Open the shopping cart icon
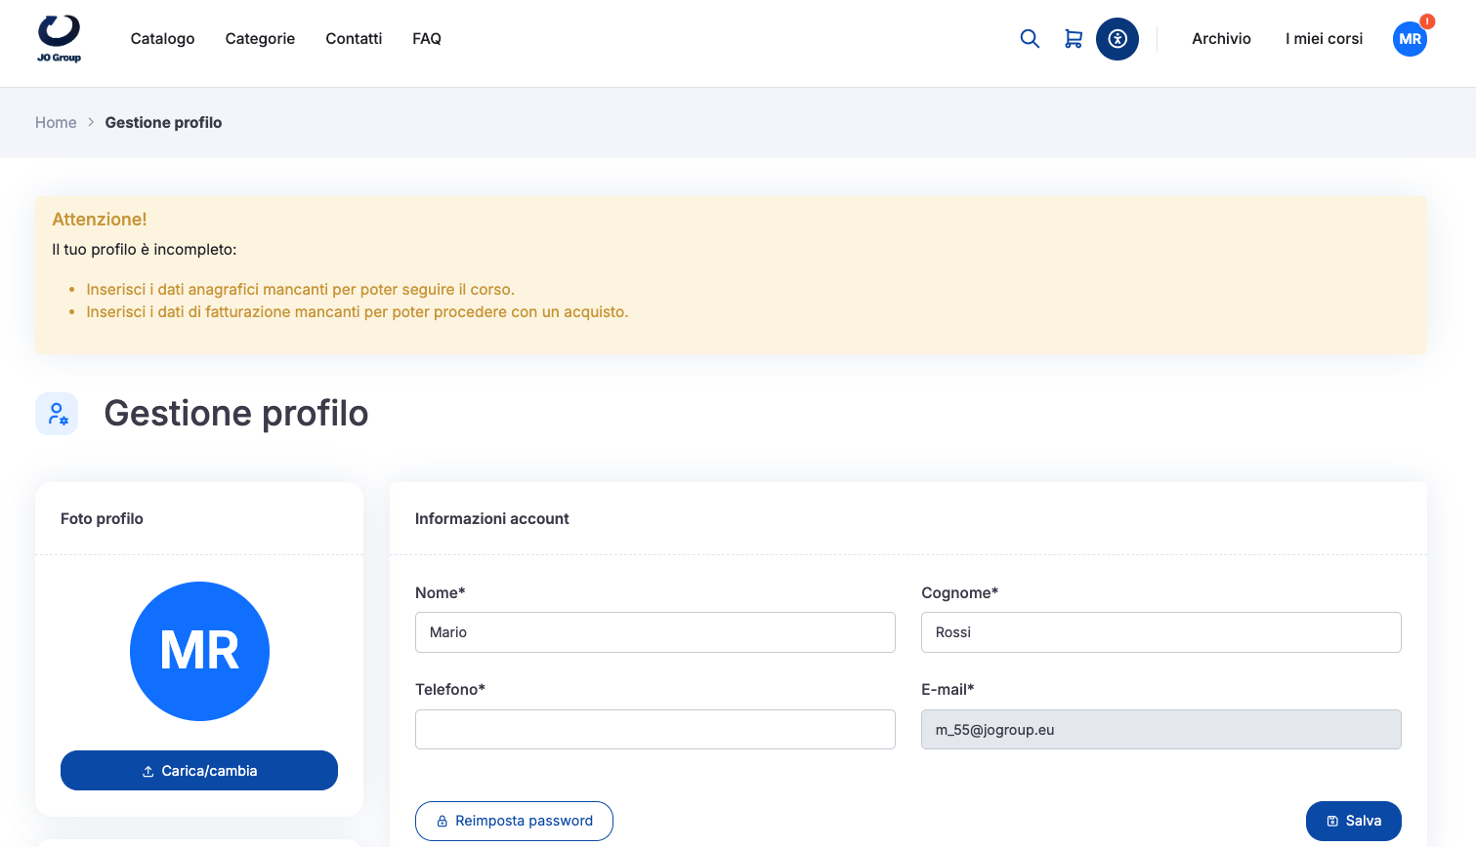The width and height of the screenshot is (1476, 847). point(1074,39)
